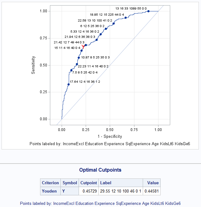Click the Value column header
The width and height of the screenshot is (201, 207).
[x=153, y=183]
